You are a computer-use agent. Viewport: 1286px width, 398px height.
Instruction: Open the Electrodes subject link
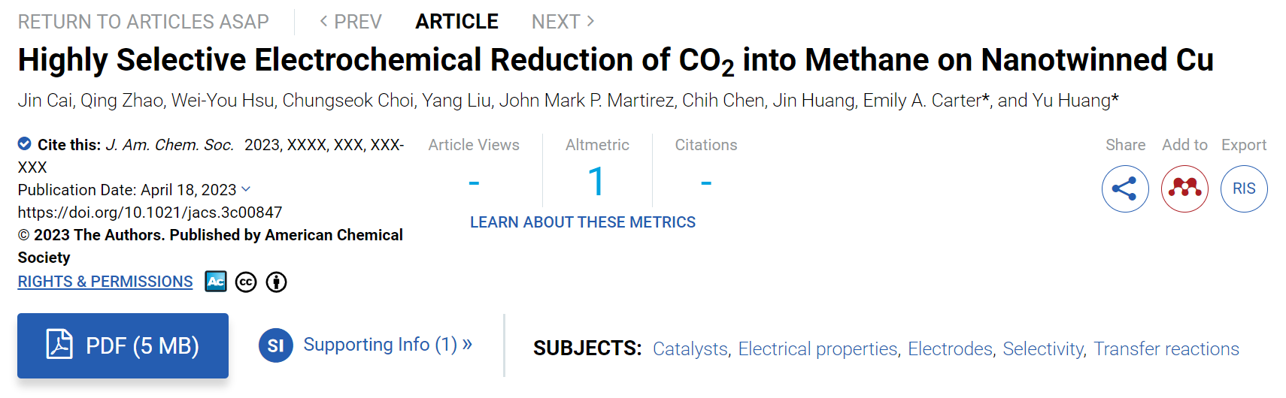coord(950,349)
